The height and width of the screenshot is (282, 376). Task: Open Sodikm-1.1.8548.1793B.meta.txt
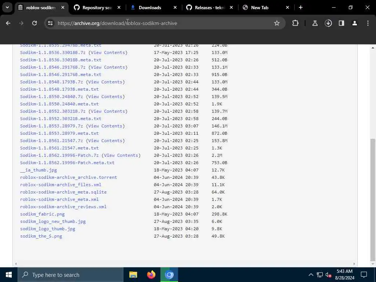(x=59, y=89)
